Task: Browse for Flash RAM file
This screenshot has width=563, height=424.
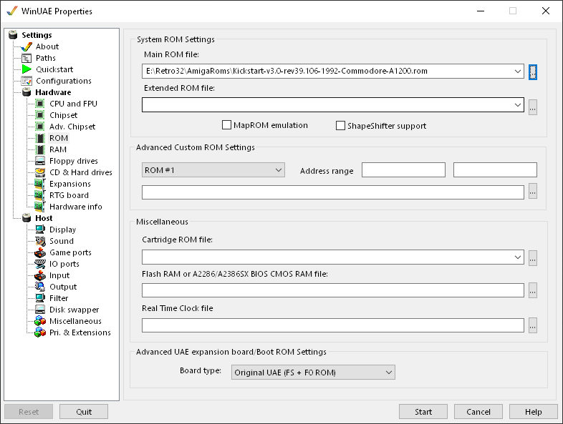Action: (533, 290)
